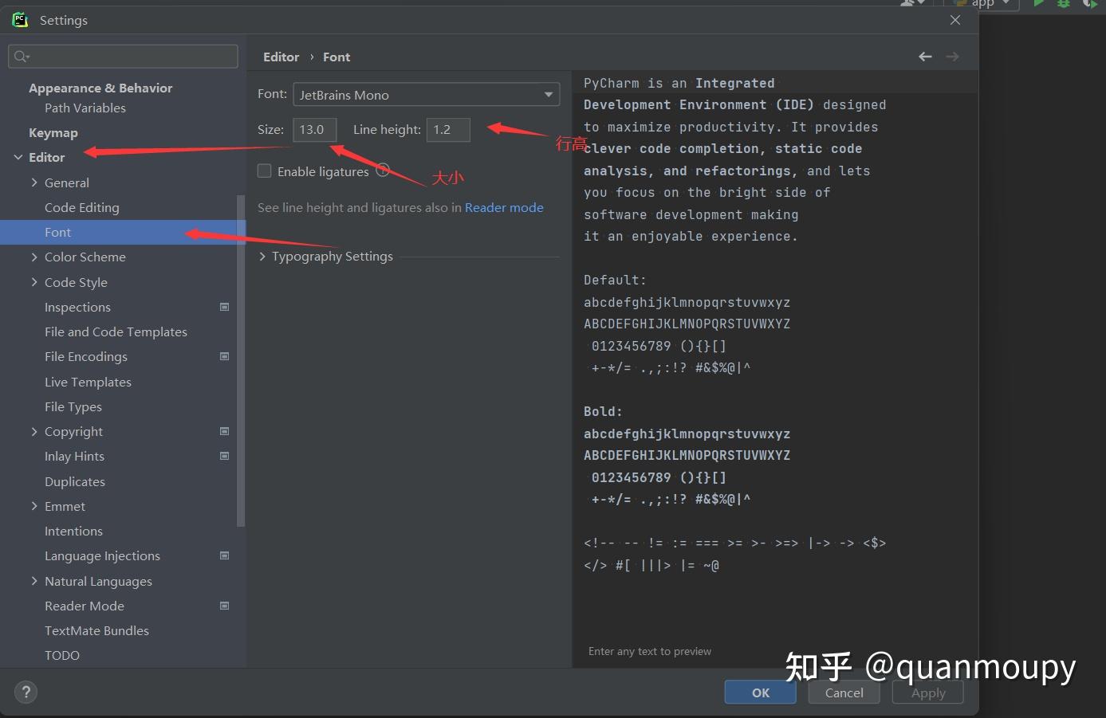1106x718 pixels.
Task: Switch to the Keymap settings section
Action: coord(53,132)
